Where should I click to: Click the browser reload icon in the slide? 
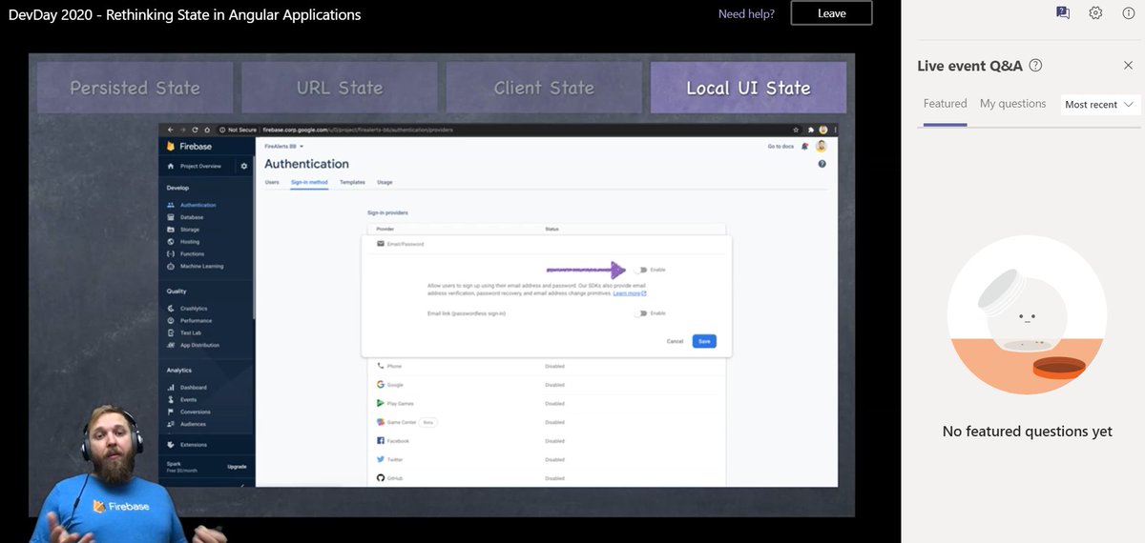195,130
